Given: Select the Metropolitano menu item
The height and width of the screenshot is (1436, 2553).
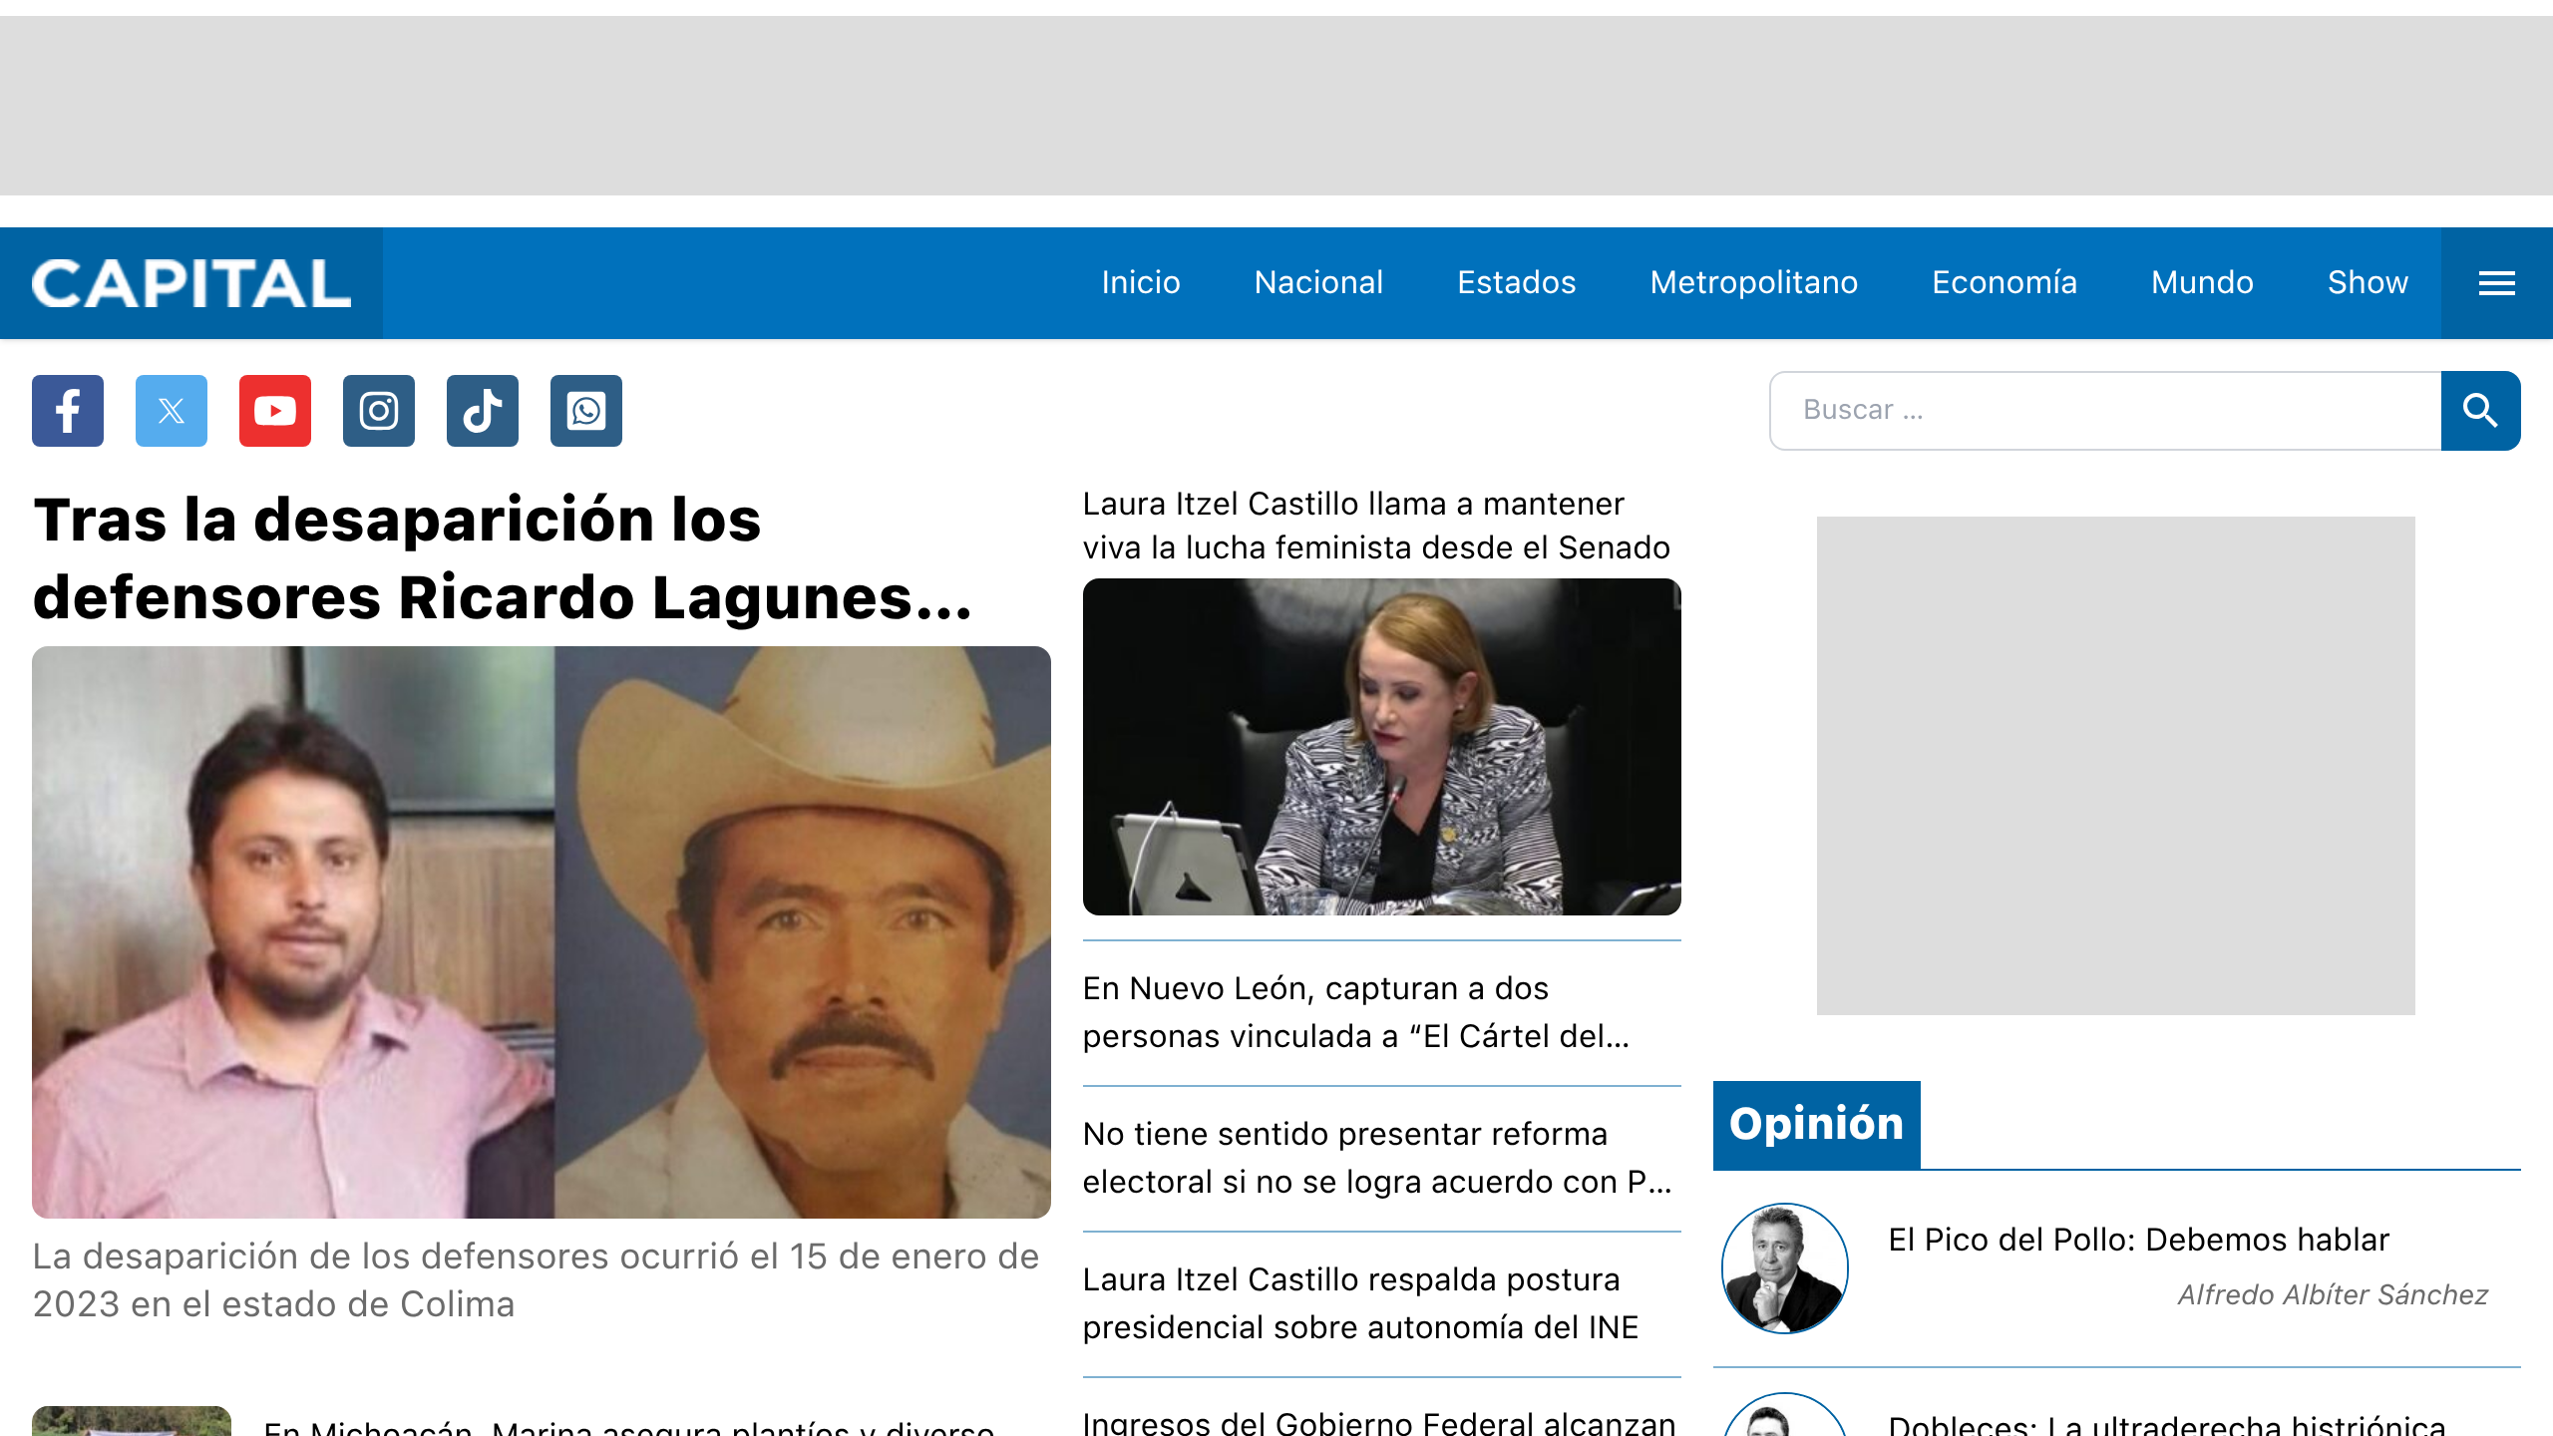Looking at the screenshot, I should pos(1754,282).
